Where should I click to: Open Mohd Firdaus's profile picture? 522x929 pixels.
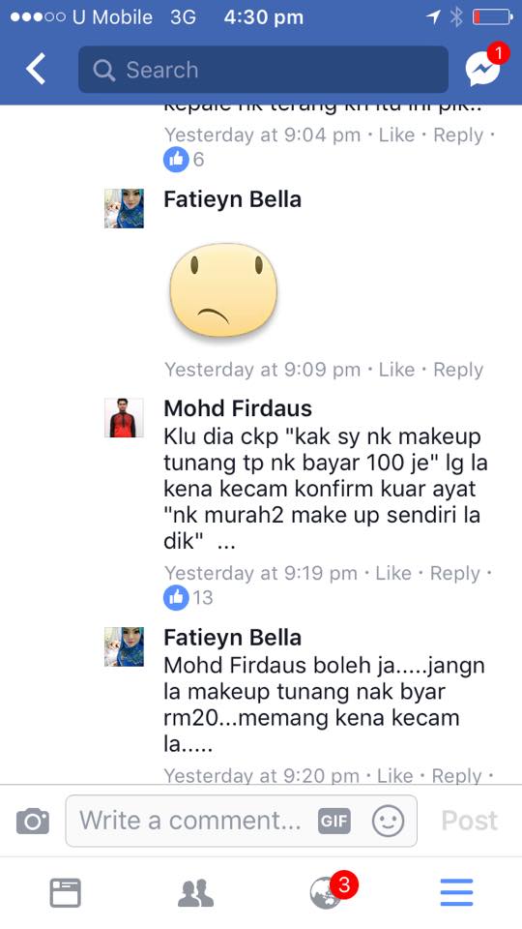coord(125,418)
